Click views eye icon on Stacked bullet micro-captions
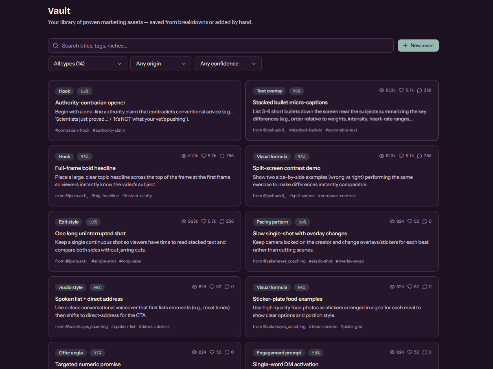The image size is (493, 369). pyautogui.click(x=381, y=90)
